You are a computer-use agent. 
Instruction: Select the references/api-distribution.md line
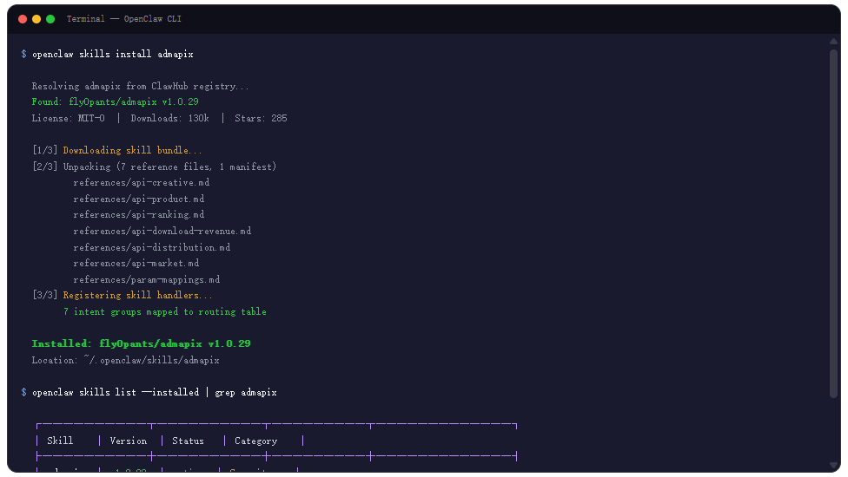151,248
